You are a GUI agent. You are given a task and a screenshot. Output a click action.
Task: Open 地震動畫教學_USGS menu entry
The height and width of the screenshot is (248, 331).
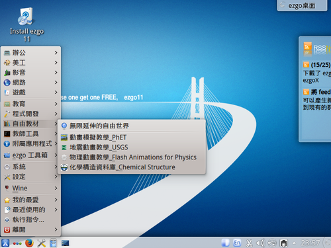(132, 147)
